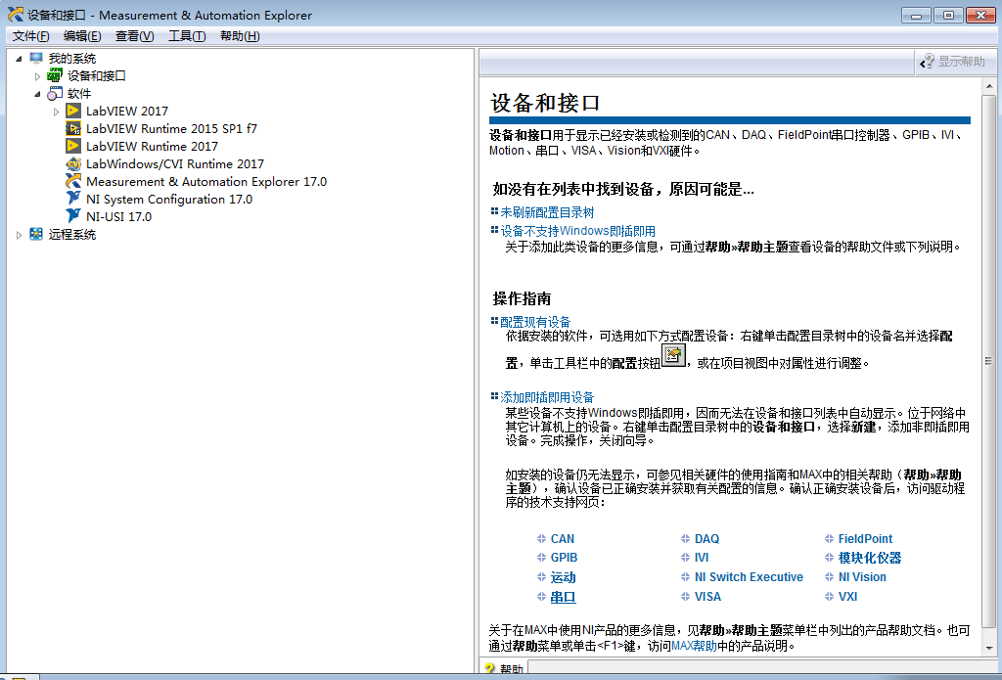Open the 设备不支持Windows即插即用 link
This screenshot has width=1002, height=680.
[x=577, y=231]
